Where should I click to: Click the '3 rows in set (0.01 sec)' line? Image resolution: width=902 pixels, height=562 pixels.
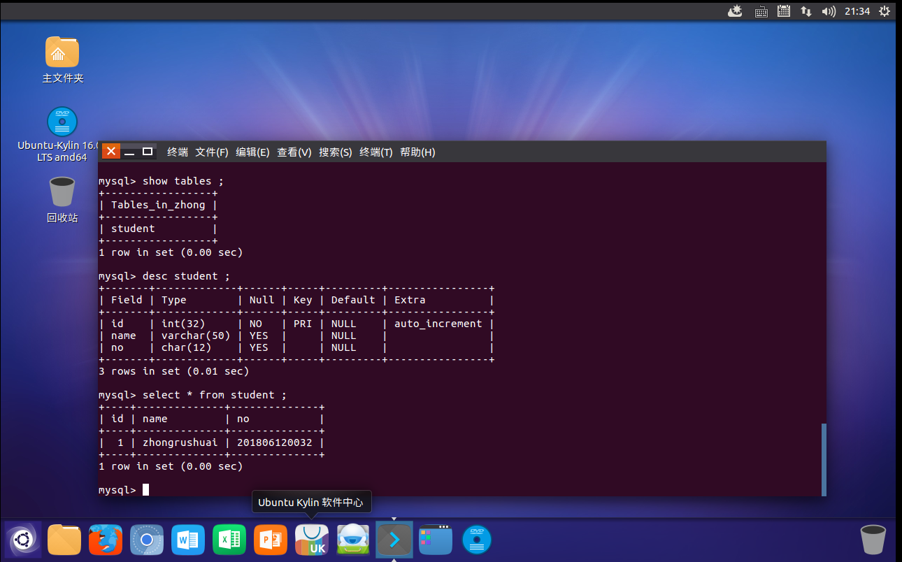pos(173,371)
